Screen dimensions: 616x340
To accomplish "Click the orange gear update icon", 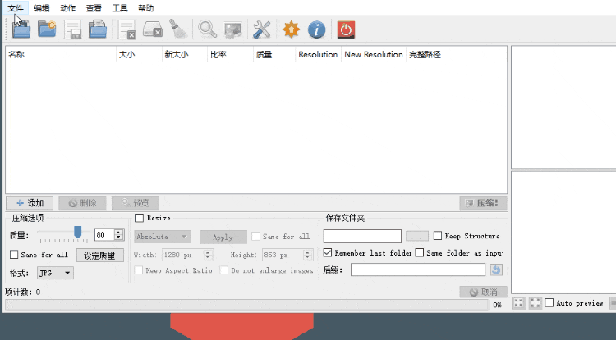I will pos(291,29).
